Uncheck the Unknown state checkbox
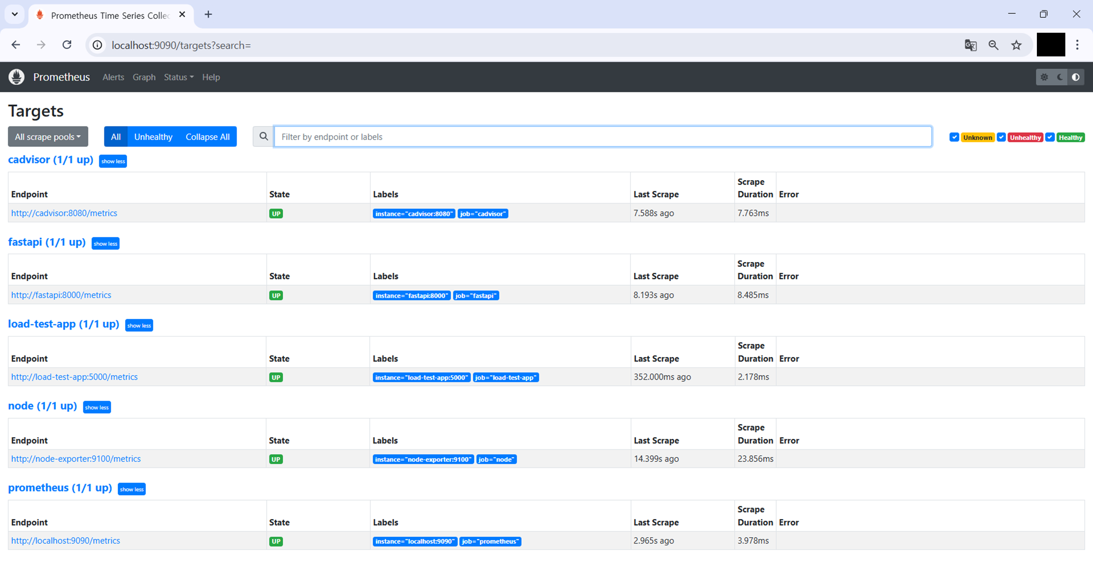 click(954, 137)
